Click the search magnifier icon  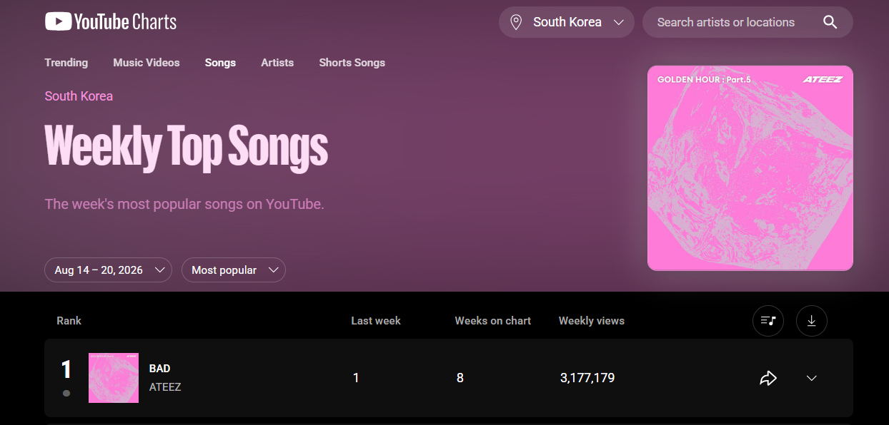[x=830, y=22]
